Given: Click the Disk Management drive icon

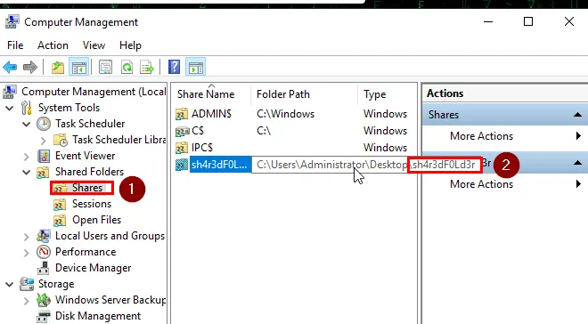Looking at the screenshot, I should pos(44,316).
